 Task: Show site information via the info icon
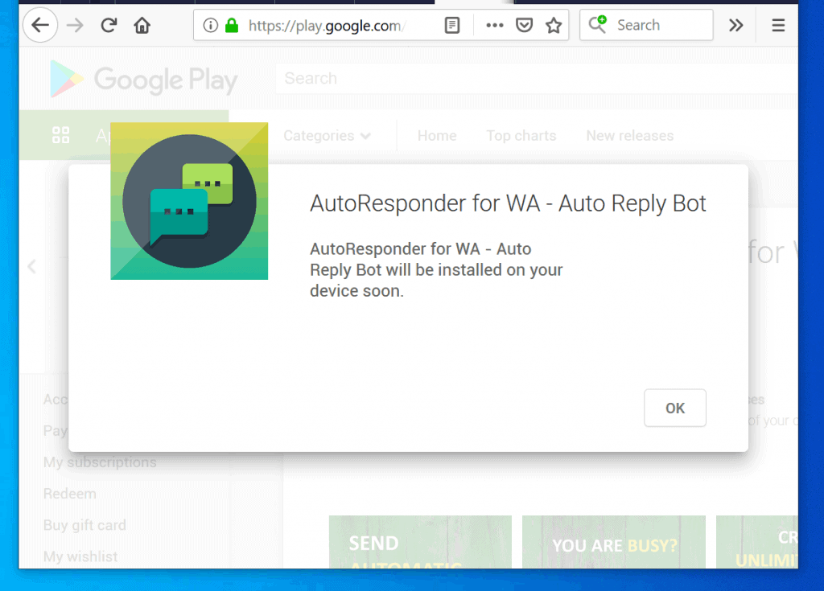[x=210, y=25]
